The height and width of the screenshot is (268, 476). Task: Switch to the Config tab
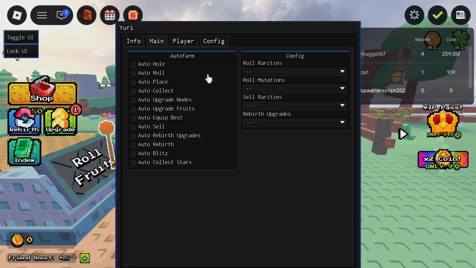[214, 41]
